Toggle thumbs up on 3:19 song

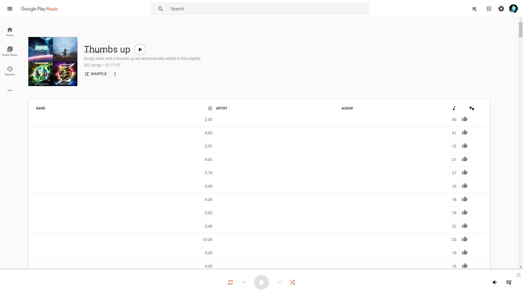coord(465,172)
